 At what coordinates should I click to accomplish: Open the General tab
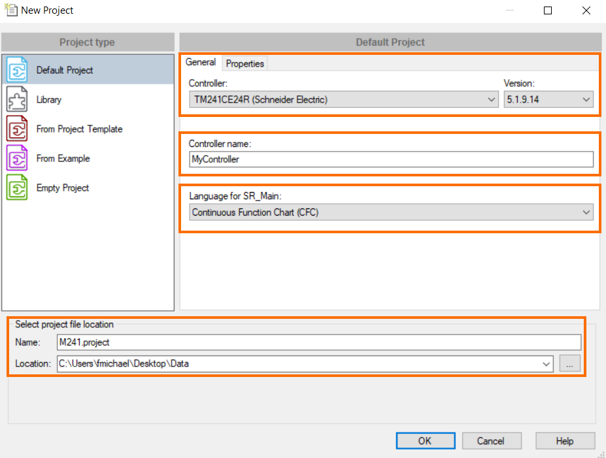pos(201,63)
